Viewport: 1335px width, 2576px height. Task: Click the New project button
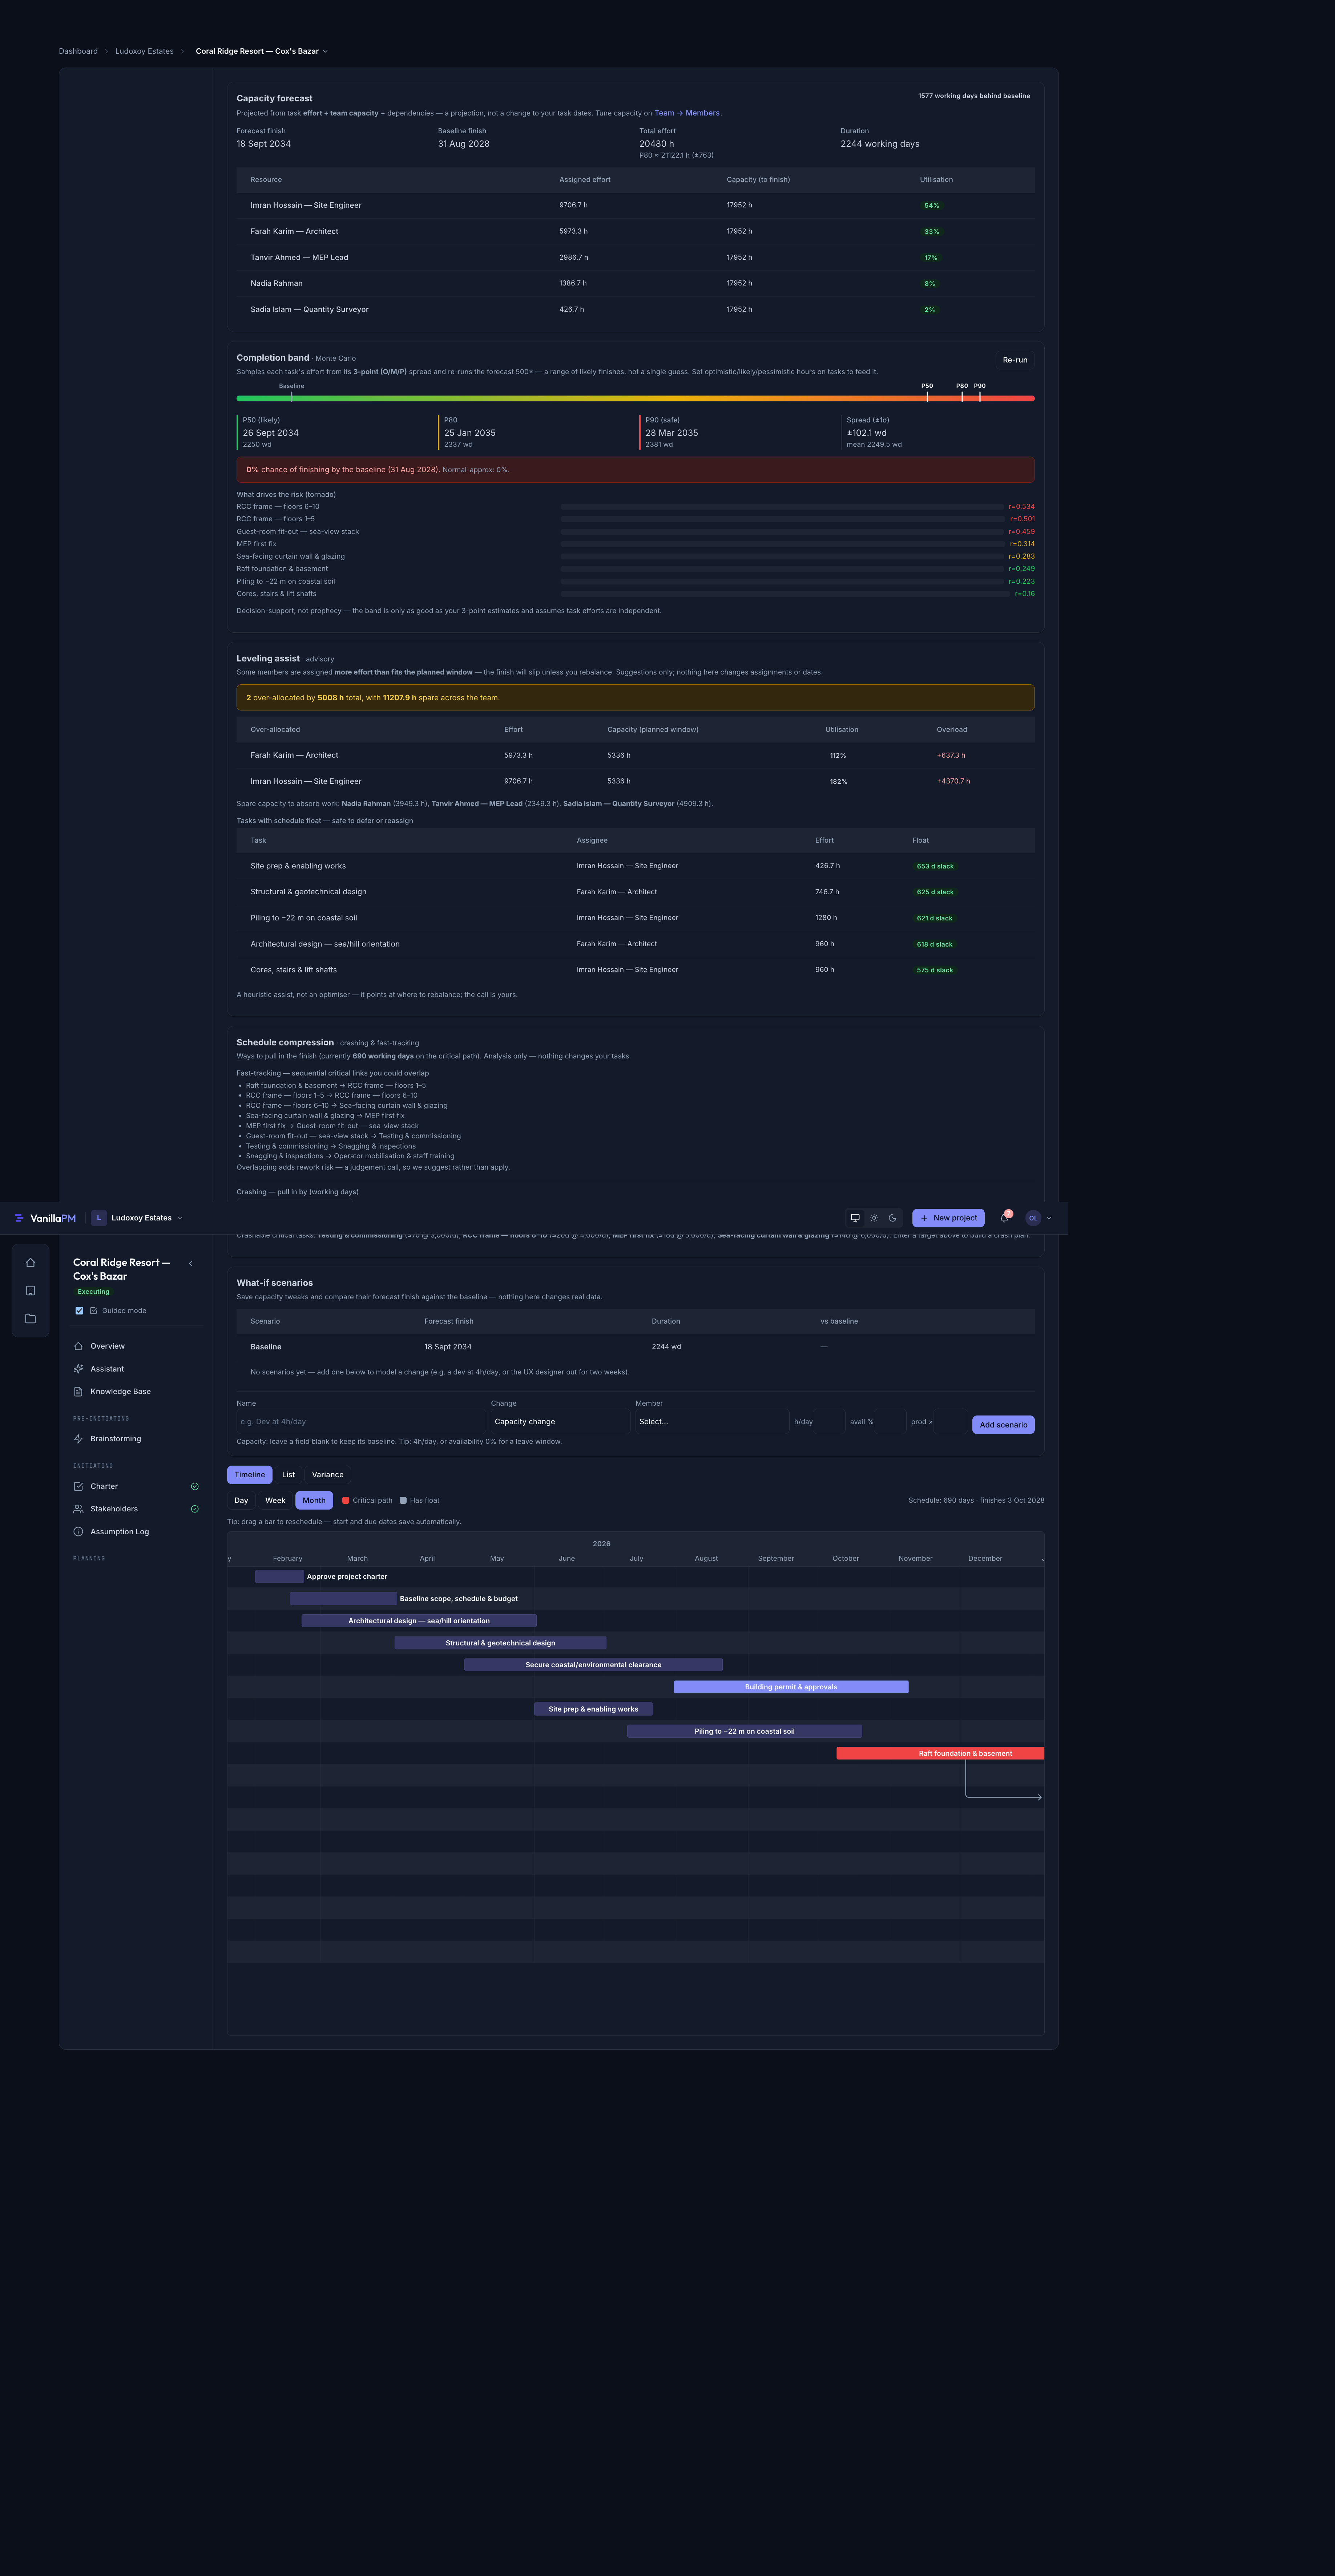949,1218
